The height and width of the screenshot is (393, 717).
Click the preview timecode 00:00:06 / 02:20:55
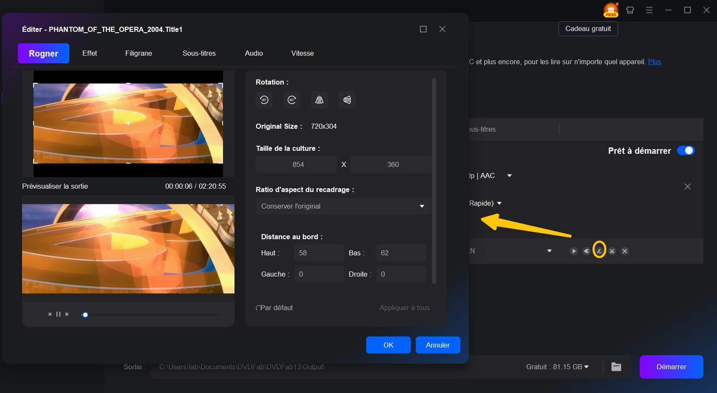tap(195, 186)
